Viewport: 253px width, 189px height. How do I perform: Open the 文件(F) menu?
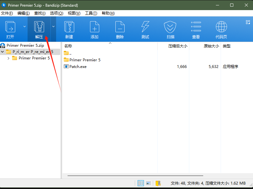7,13
